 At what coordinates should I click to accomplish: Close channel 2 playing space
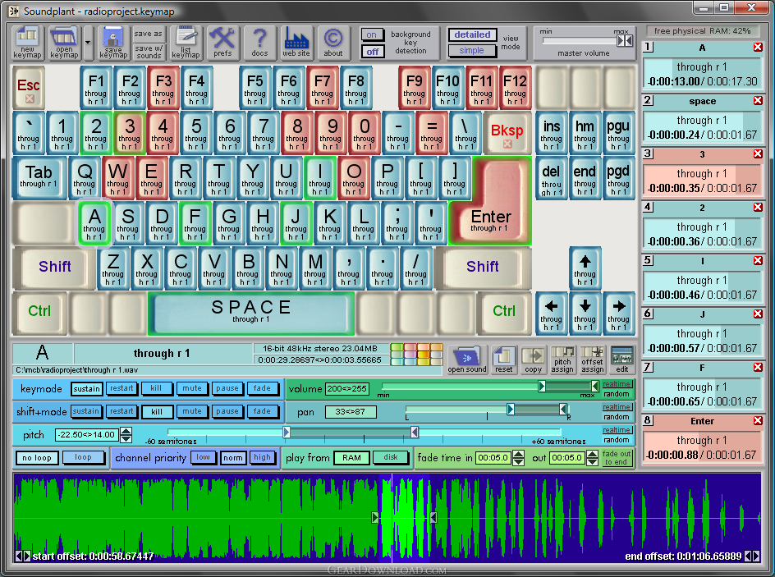[x=758, y=101]
